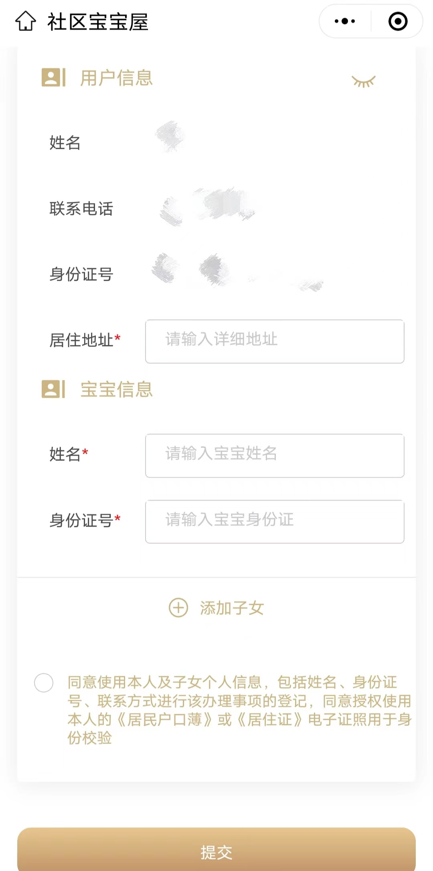Tap the plus circle icon for adding child
This screenshot has width=433, height=871.
click(x=178, y=608)
